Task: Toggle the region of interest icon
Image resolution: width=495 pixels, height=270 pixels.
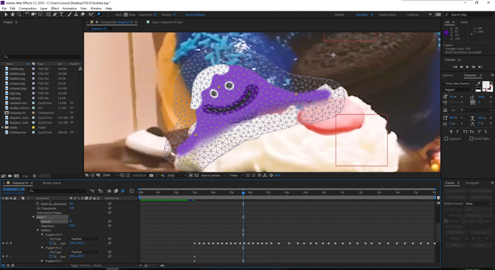Action: pos(191,175)
